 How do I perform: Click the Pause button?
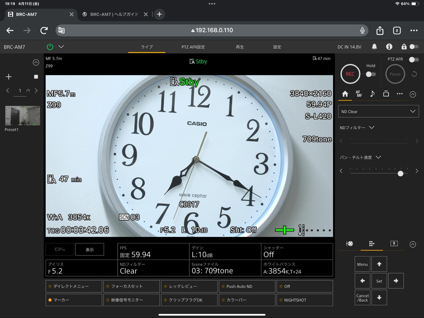(395, 74)
